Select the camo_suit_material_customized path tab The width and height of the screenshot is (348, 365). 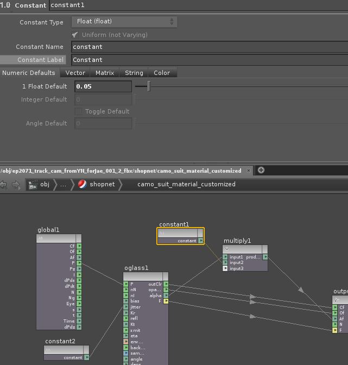(121, 171)
